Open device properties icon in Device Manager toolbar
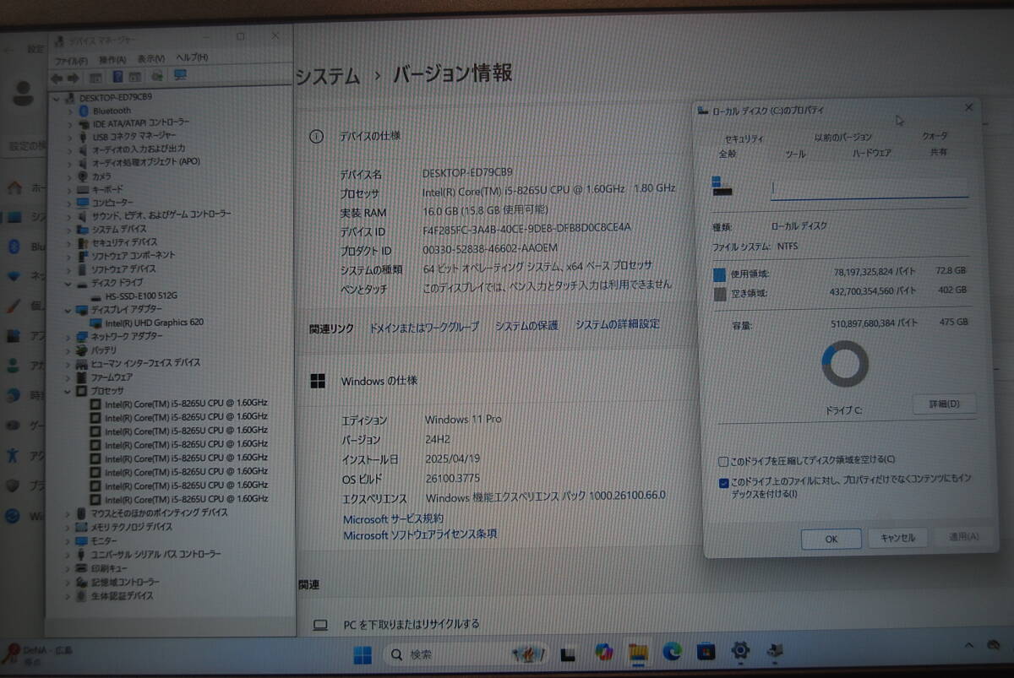This screenshot has width=1014, height=678. coord(134,76)
